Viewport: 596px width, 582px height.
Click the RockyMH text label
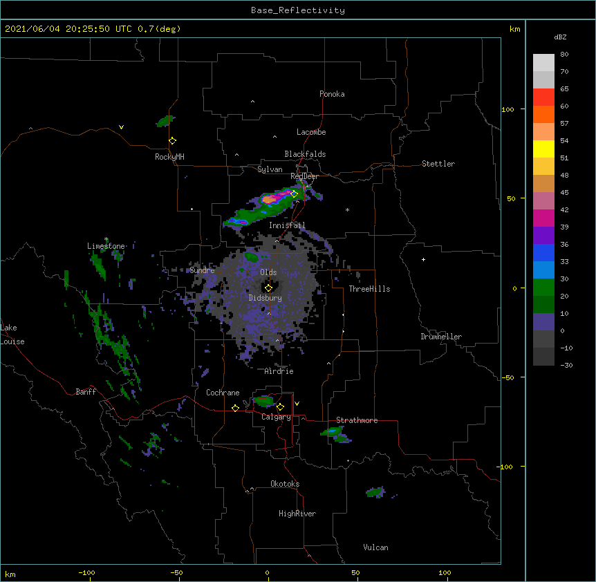click(169, 157)
